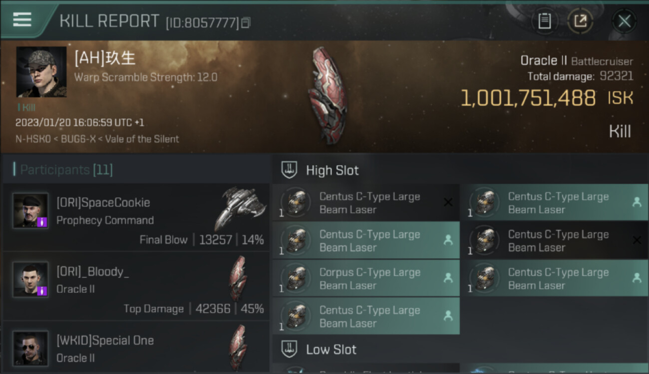Viewport: 649px width, 374px height.
Task: Close the Kill Report window
Action: point(624,21)
